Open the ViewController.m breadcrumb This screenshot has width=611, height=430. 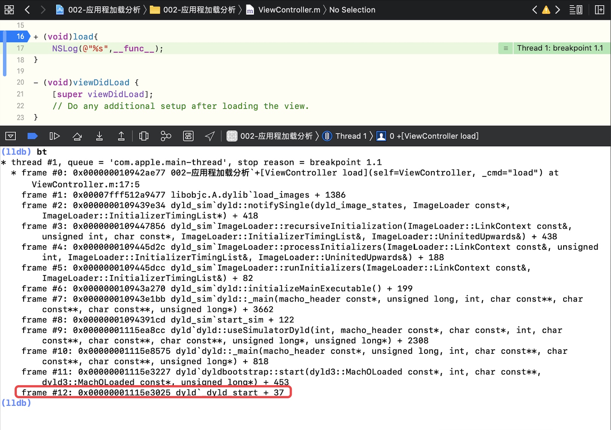pos(283,10)
